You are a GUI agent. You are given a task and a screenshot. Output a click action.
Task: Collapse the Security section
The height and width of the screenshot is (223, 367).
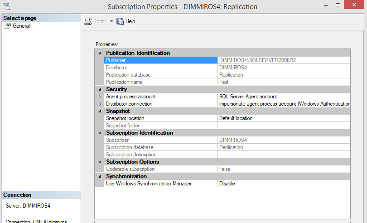pos(100,89)
